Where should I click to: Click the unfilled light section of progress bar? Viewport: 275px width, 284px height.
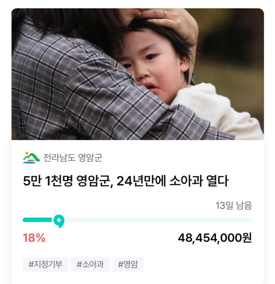[x=158, y=220]
